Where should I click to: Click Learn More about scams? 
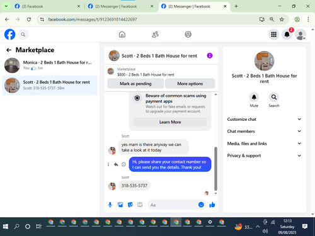point(170,122)
